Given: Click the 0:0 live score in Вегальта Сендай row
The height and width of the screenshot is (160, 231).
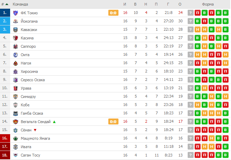Looking at the screenshot, I should click(113, 122).
